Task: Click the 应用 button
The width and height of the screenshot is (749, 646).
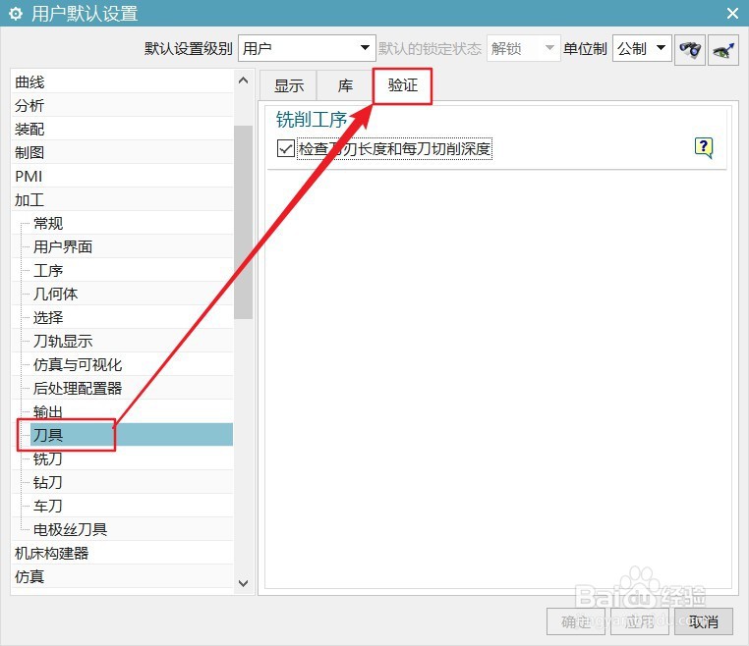Action: click(x=640, y=621)
